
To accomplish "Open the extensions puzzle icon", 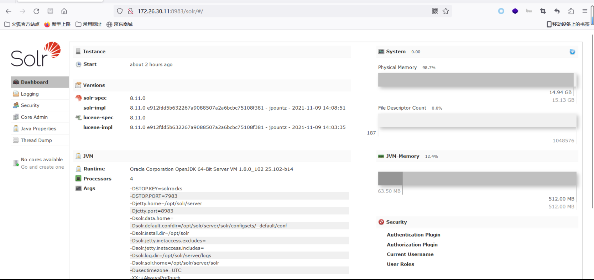I will (571, 11).
